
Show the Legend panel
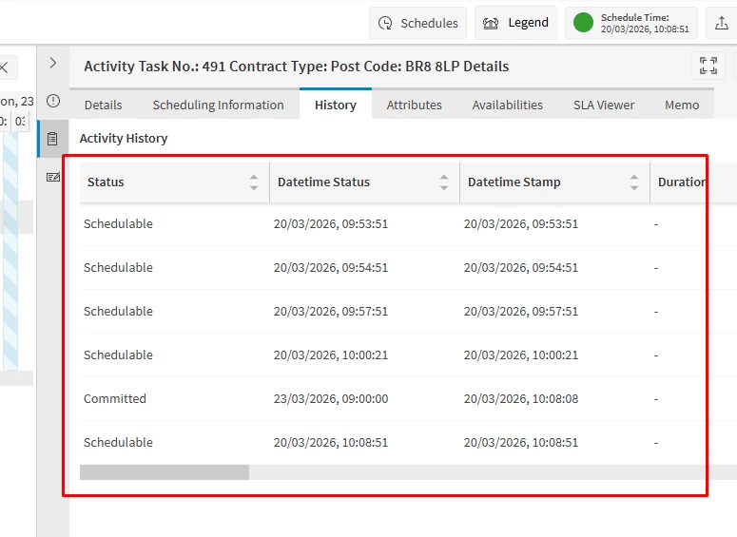pos(516,23)
